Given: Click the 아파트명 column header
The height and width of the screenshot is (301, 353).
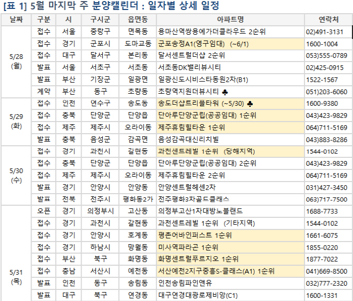Looking at the screenshot, I should pyautogui.click(x=230, y=19).
